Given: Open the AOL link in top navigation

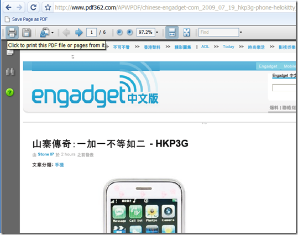Looking at the screenshot, I should pos(205,47).
